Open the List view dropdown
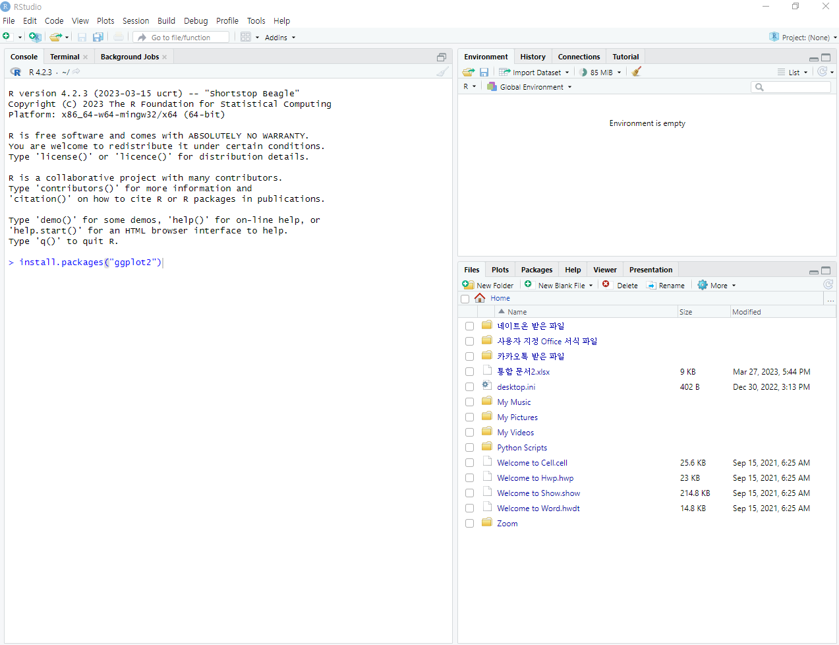The height and width of the screenshot is (645, 839). tap(793, 72)
